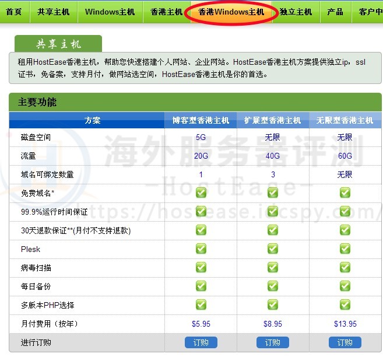The height and width of the screenshot is (357, 383).
Task: Click the 每日备份 checkmark for 博客型 plan
Action: point(201,286)
